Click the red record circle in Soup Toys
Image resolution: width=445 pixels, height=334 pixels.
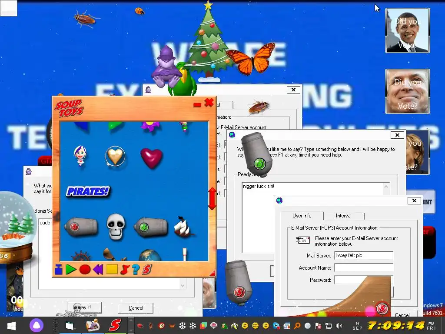pyautogui.click(x=85, y=270)
